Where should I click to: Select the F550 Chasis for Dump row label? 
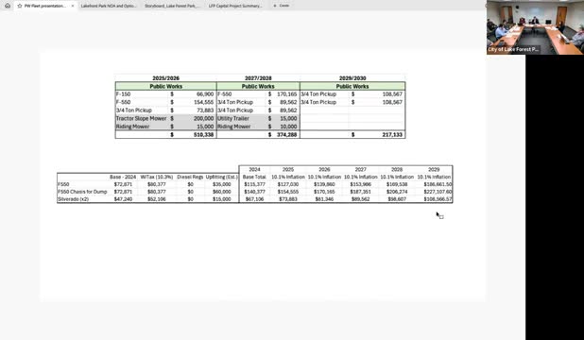point(82,192)
